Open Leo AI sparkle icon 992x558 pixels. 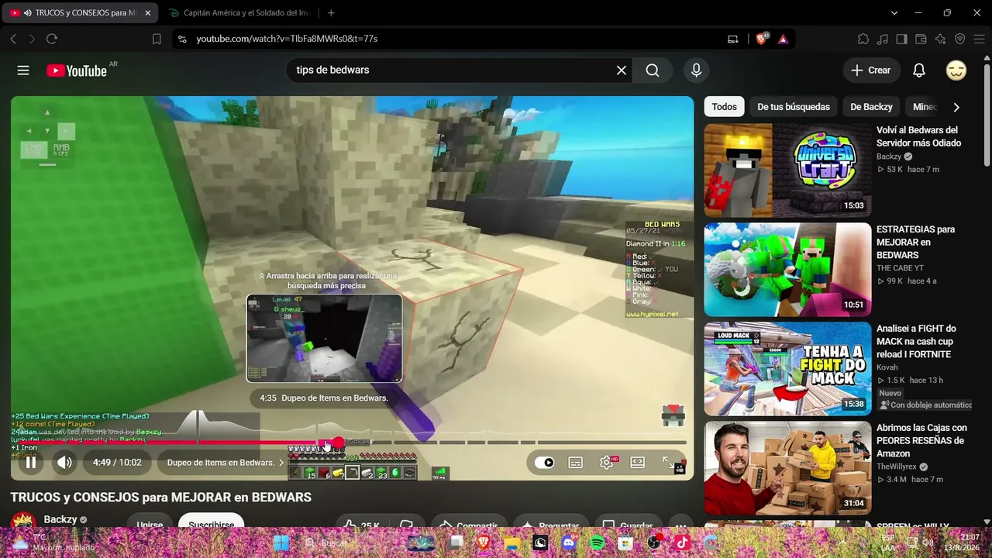[940, 39]
